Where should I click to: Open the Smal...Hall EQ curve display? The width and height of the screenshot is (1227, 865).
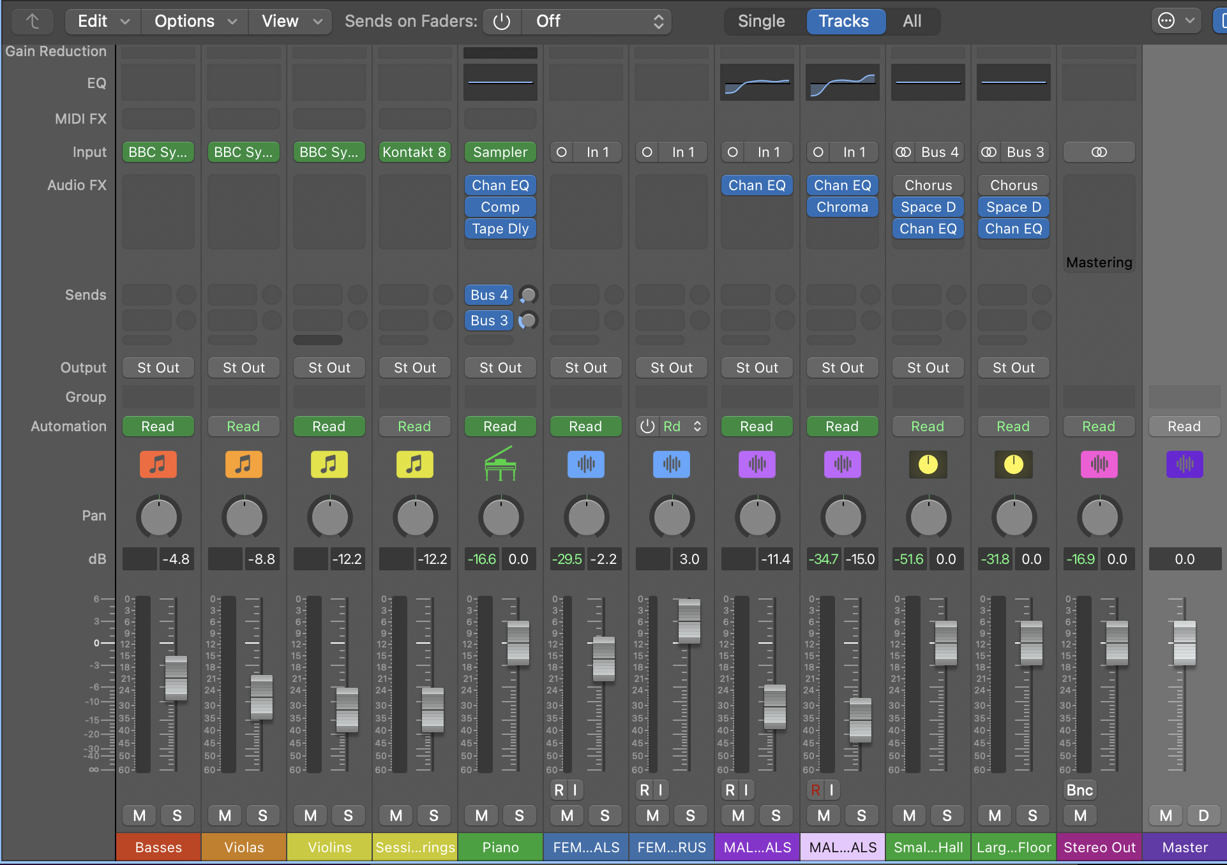pos(928,82)
